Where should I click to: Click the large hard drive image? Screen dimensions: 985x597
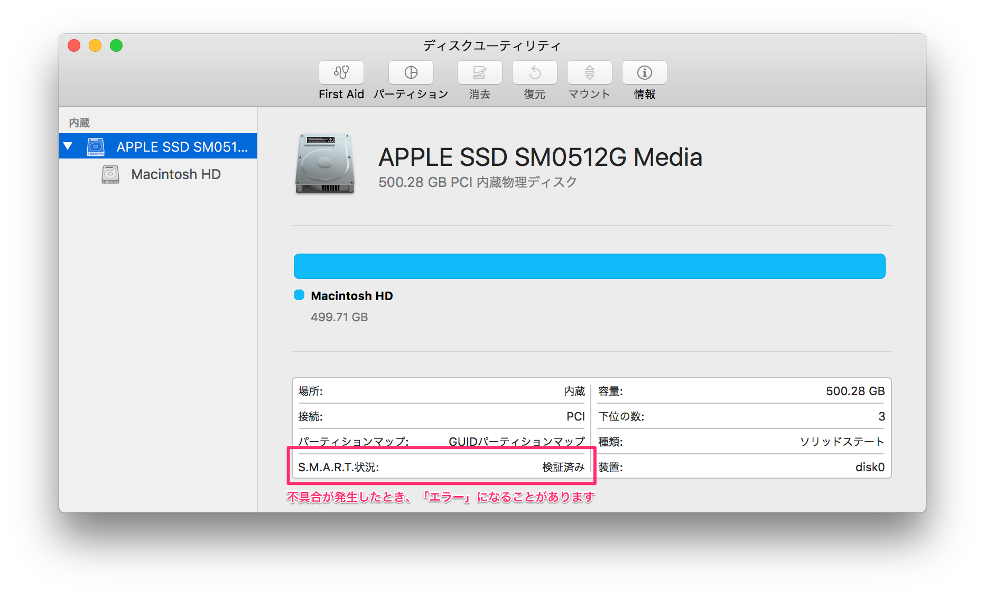(x=324, y=163)
